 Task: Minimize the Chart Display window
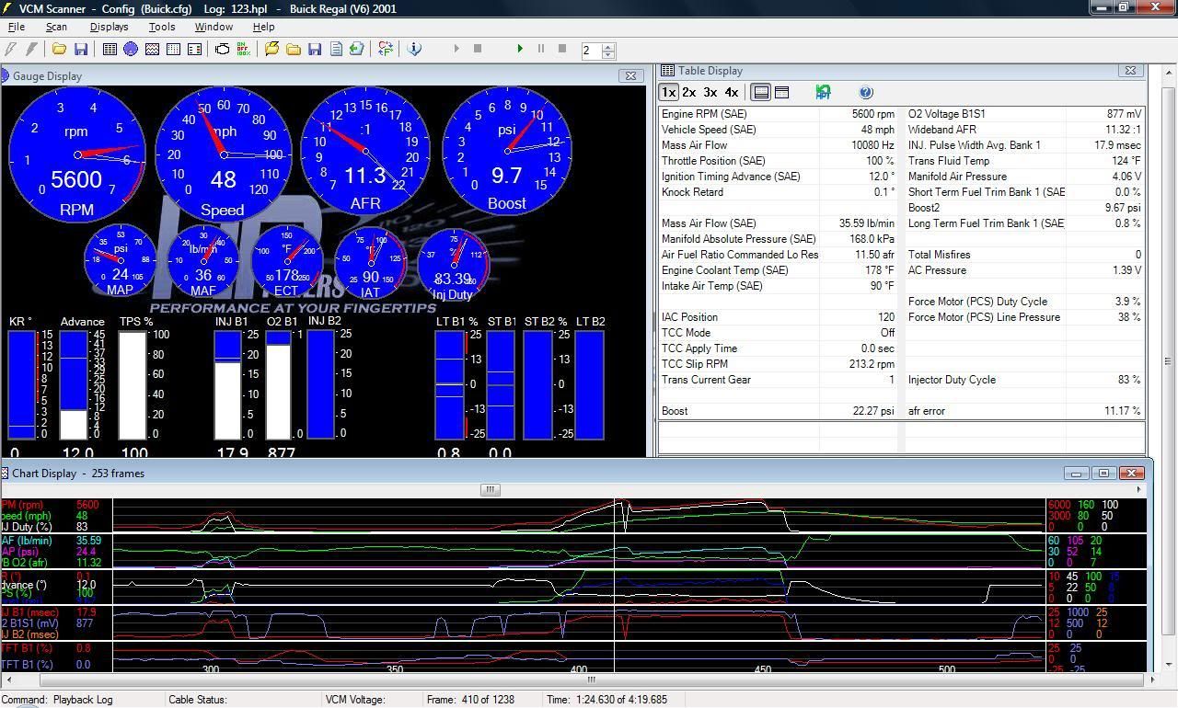pyautogui.click(x=1076, y=473)
